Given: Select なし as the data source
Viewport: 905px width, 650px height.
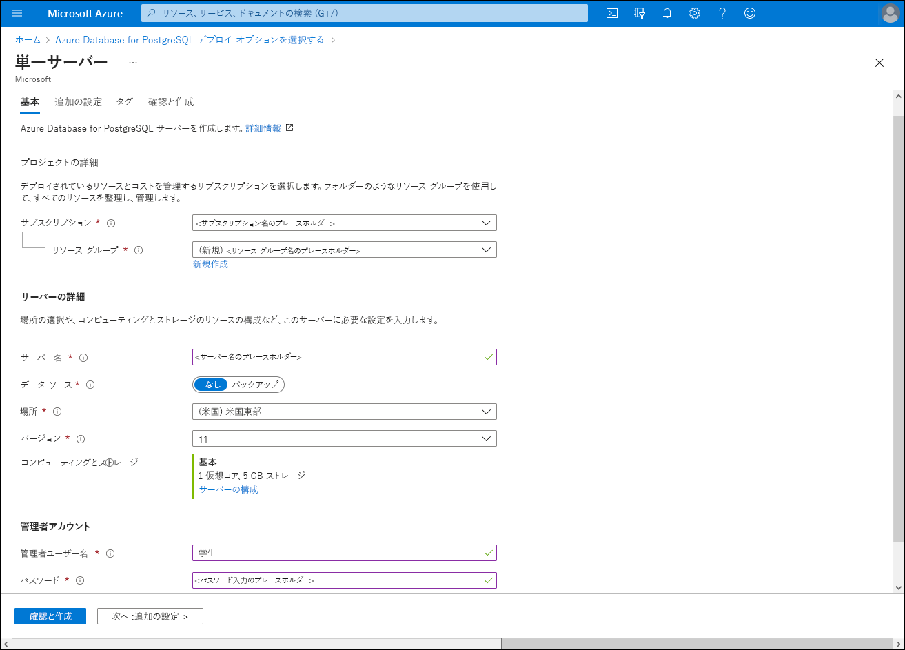Looking at the screenshot, I should pos(212,385).
